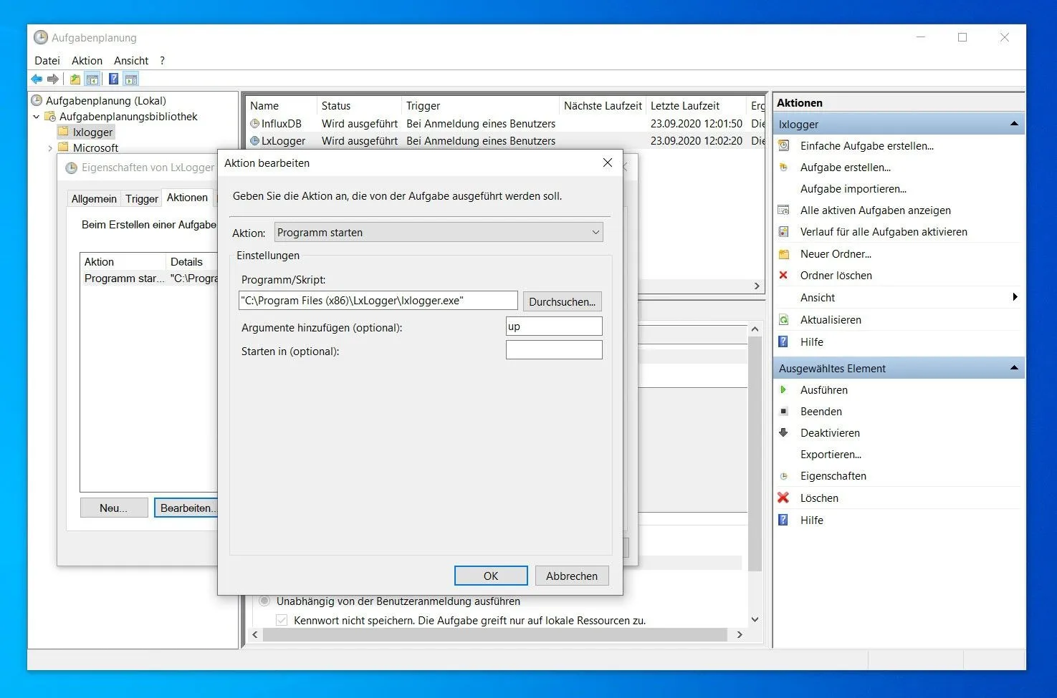
Task: Click the lxlogger folder icon in tree
Action: (x=63, y=132)
